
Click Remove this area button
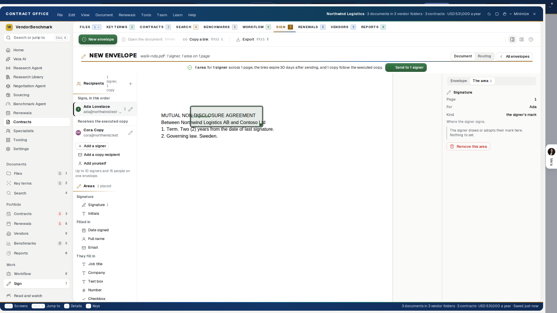(468, 147)
